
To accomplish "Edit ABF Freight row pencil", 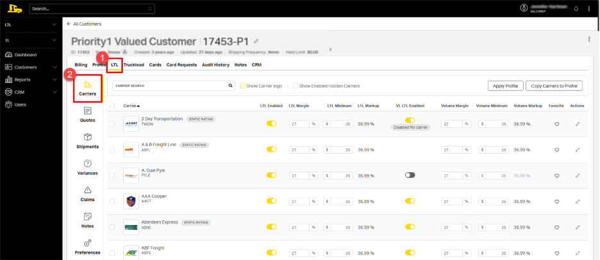I will click(x=578, y=253).
